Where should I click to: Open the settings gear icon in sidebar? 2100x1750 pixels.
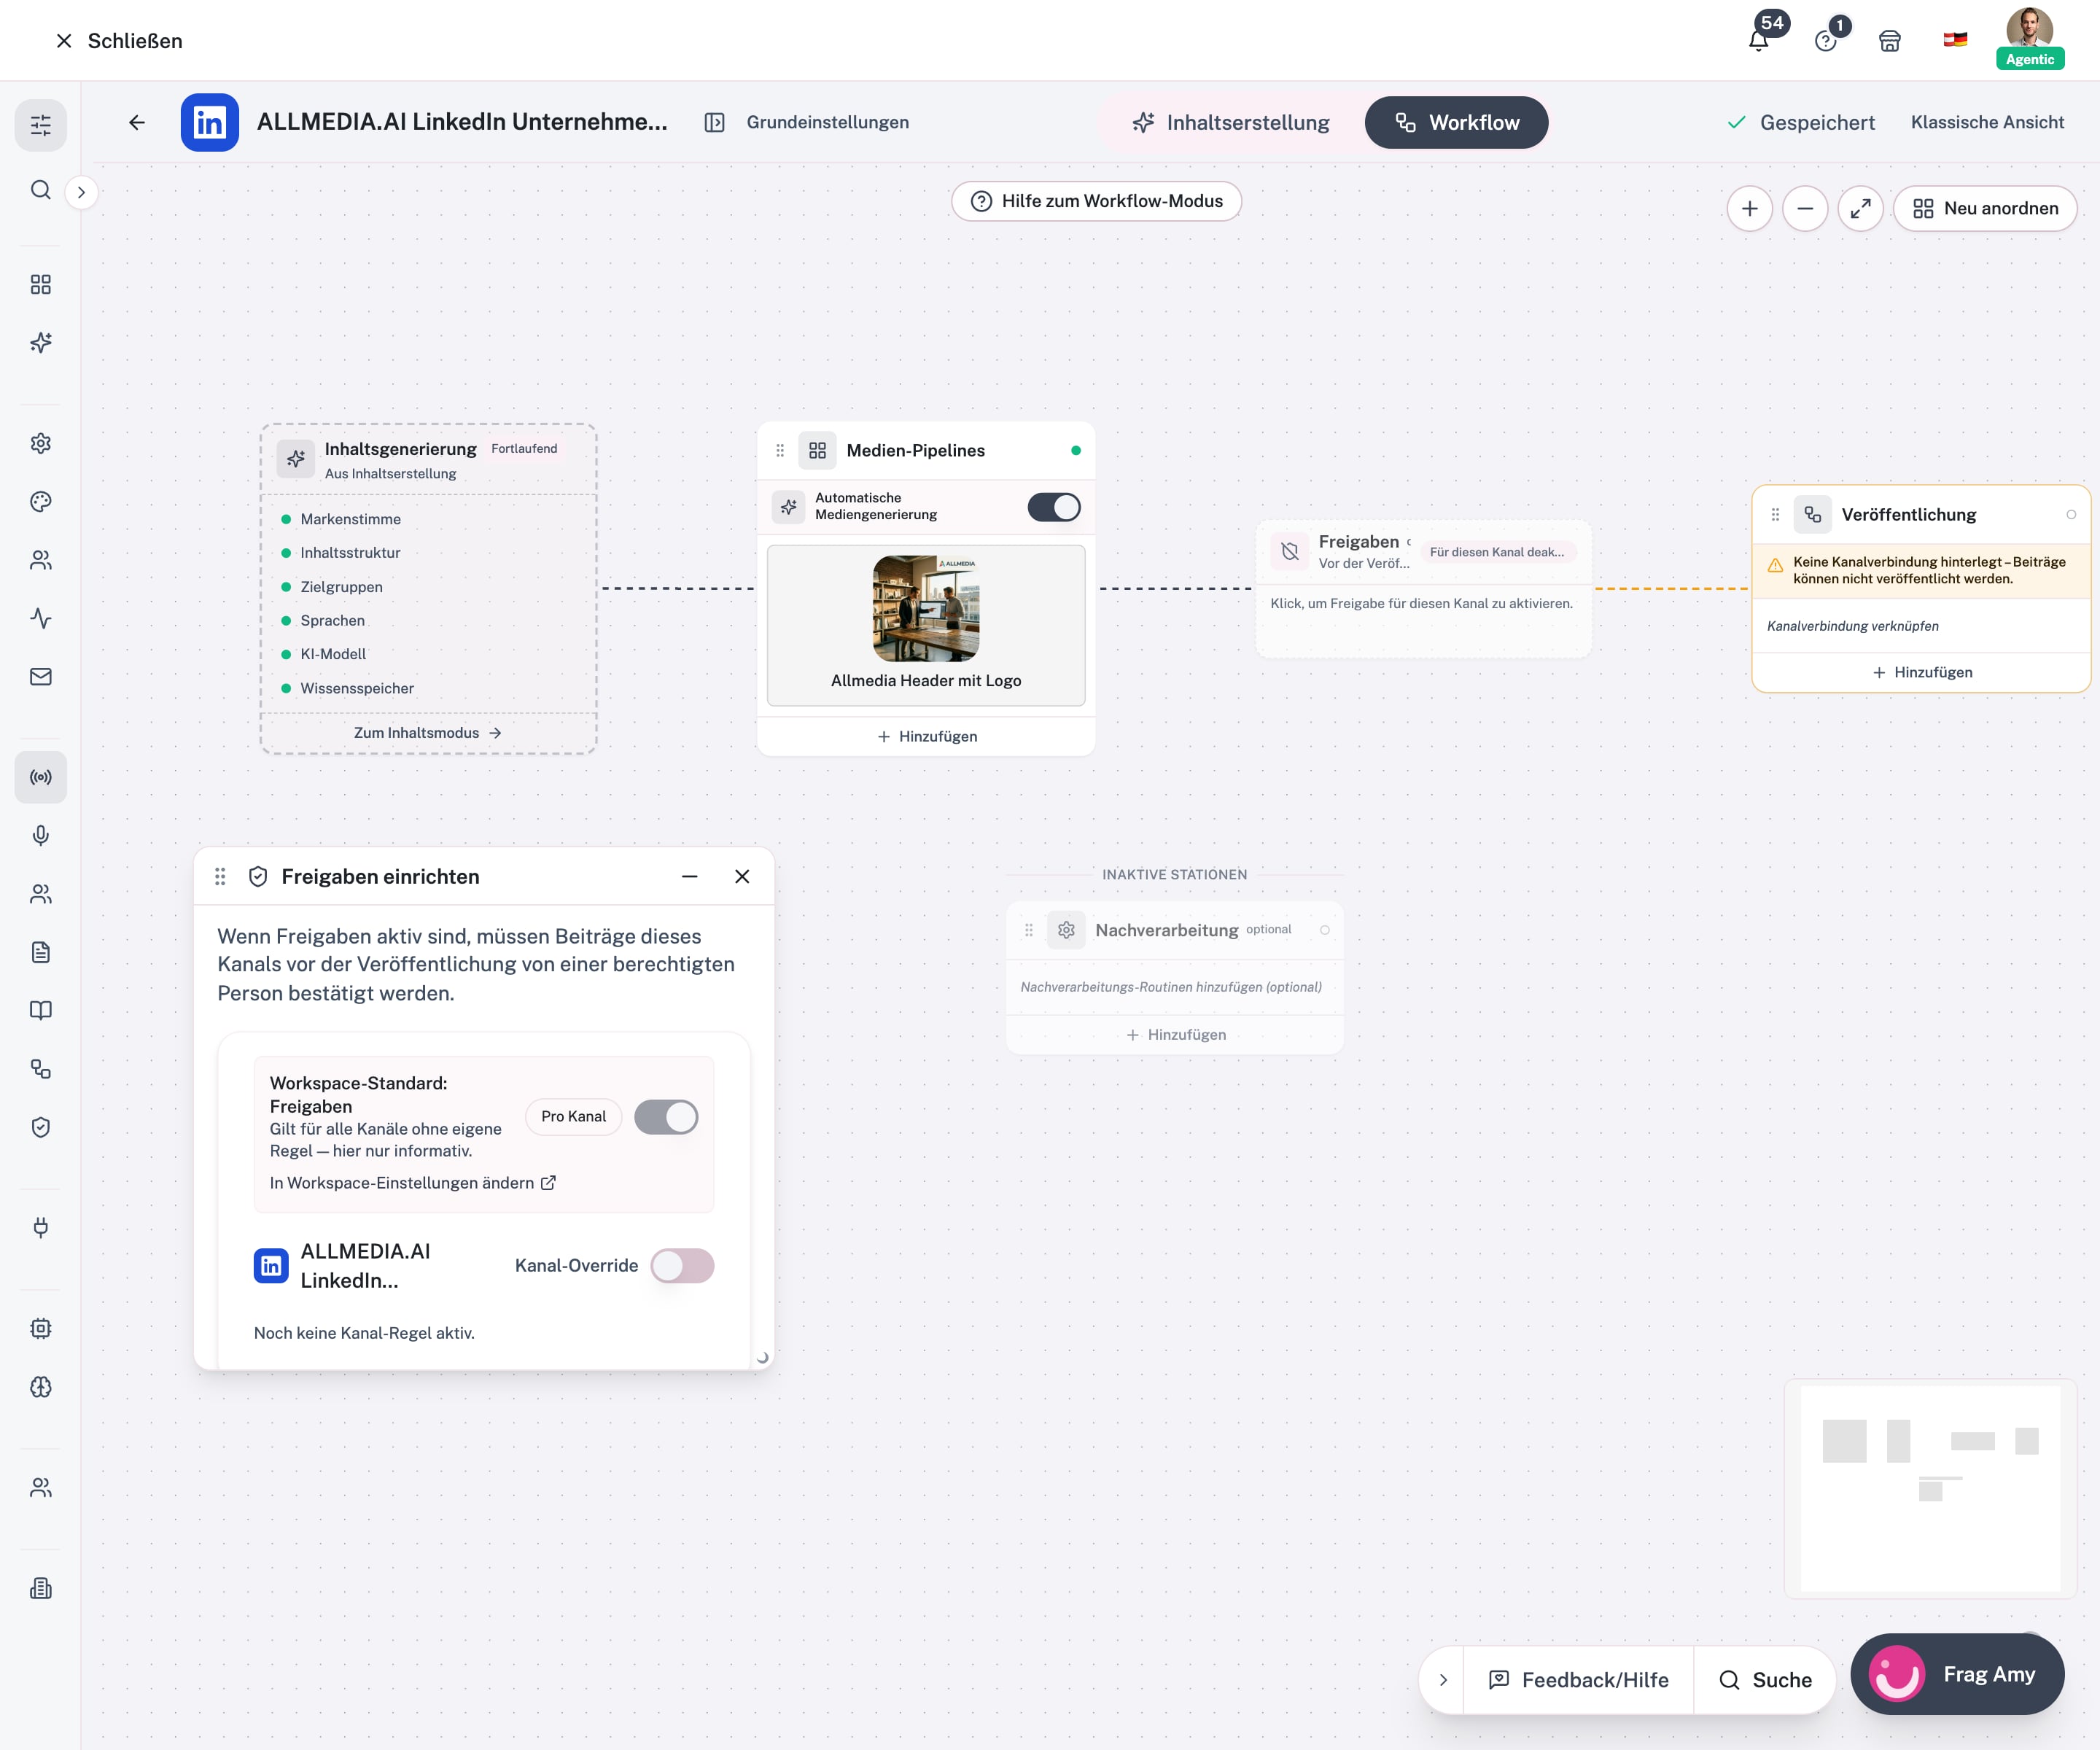pyautogui.click(x=41, y=443)
